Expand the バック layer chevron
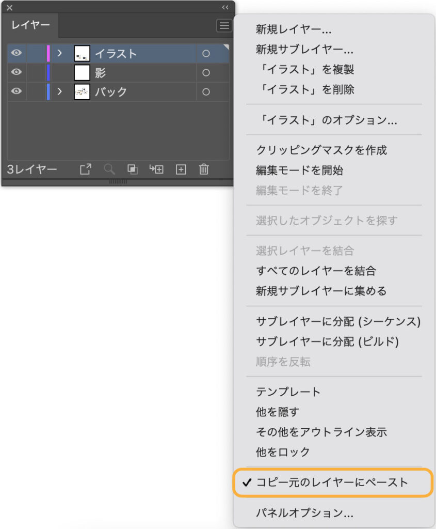The image size is (436, 529). coord(60,91)
